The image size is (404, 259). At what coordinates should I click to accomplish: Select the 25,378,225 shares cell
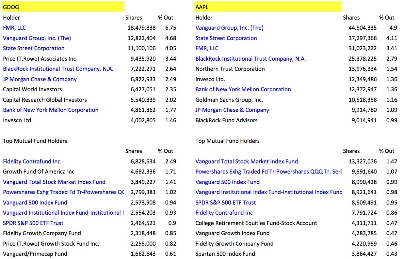tap(363, 59)
